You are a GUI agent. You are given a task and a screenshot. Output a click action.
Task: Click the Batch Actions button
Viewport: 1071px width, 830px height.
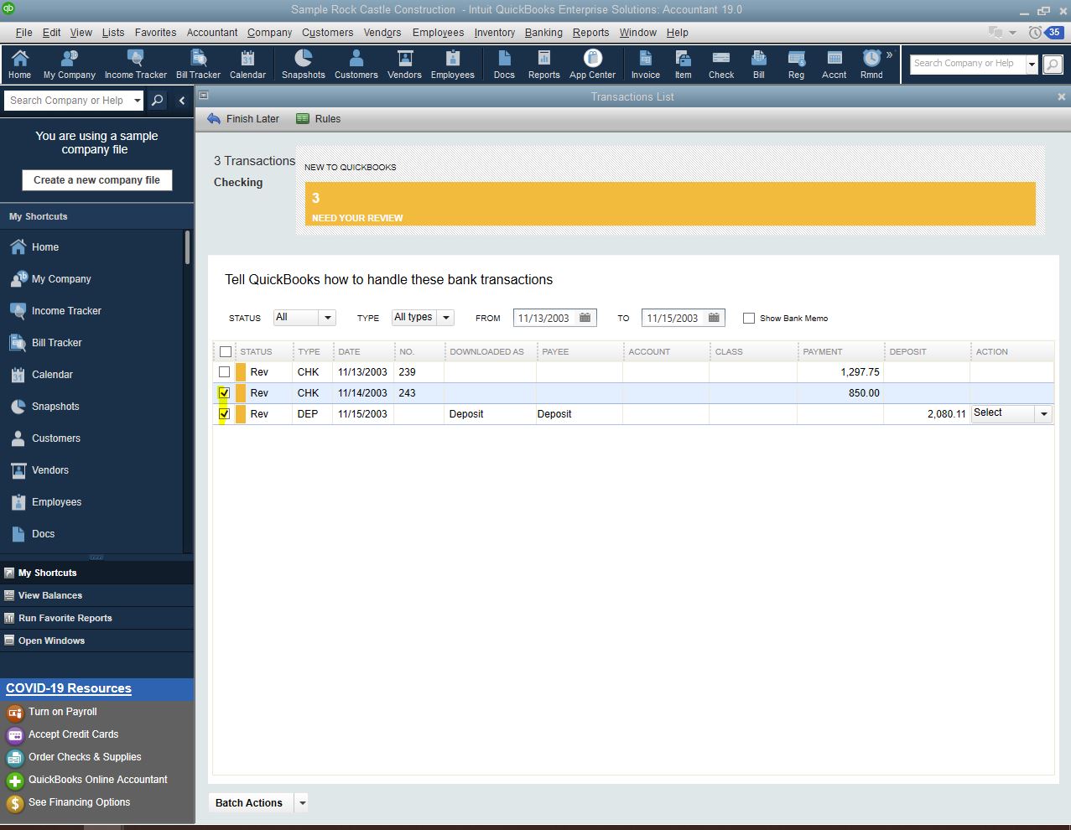point(249,803)
